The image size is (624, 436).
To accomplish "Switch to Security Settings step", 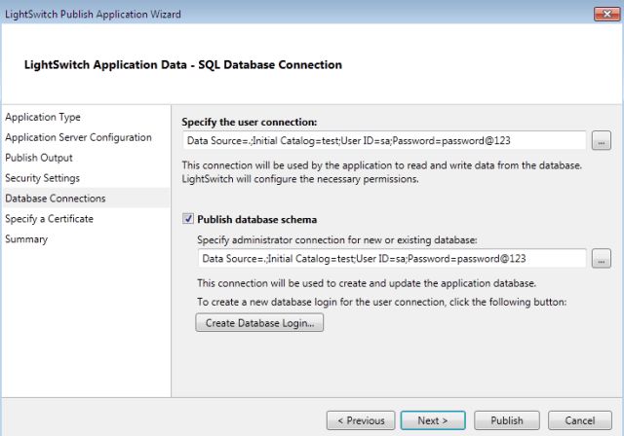I will 42,178.
